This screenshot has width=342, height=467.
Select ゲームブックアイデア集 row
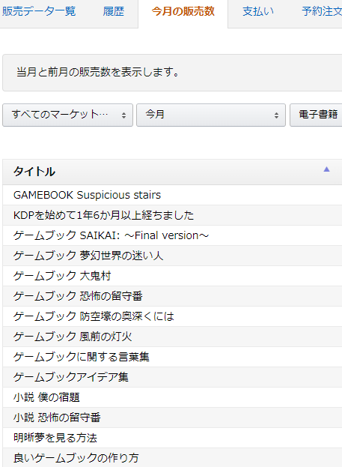172,377
